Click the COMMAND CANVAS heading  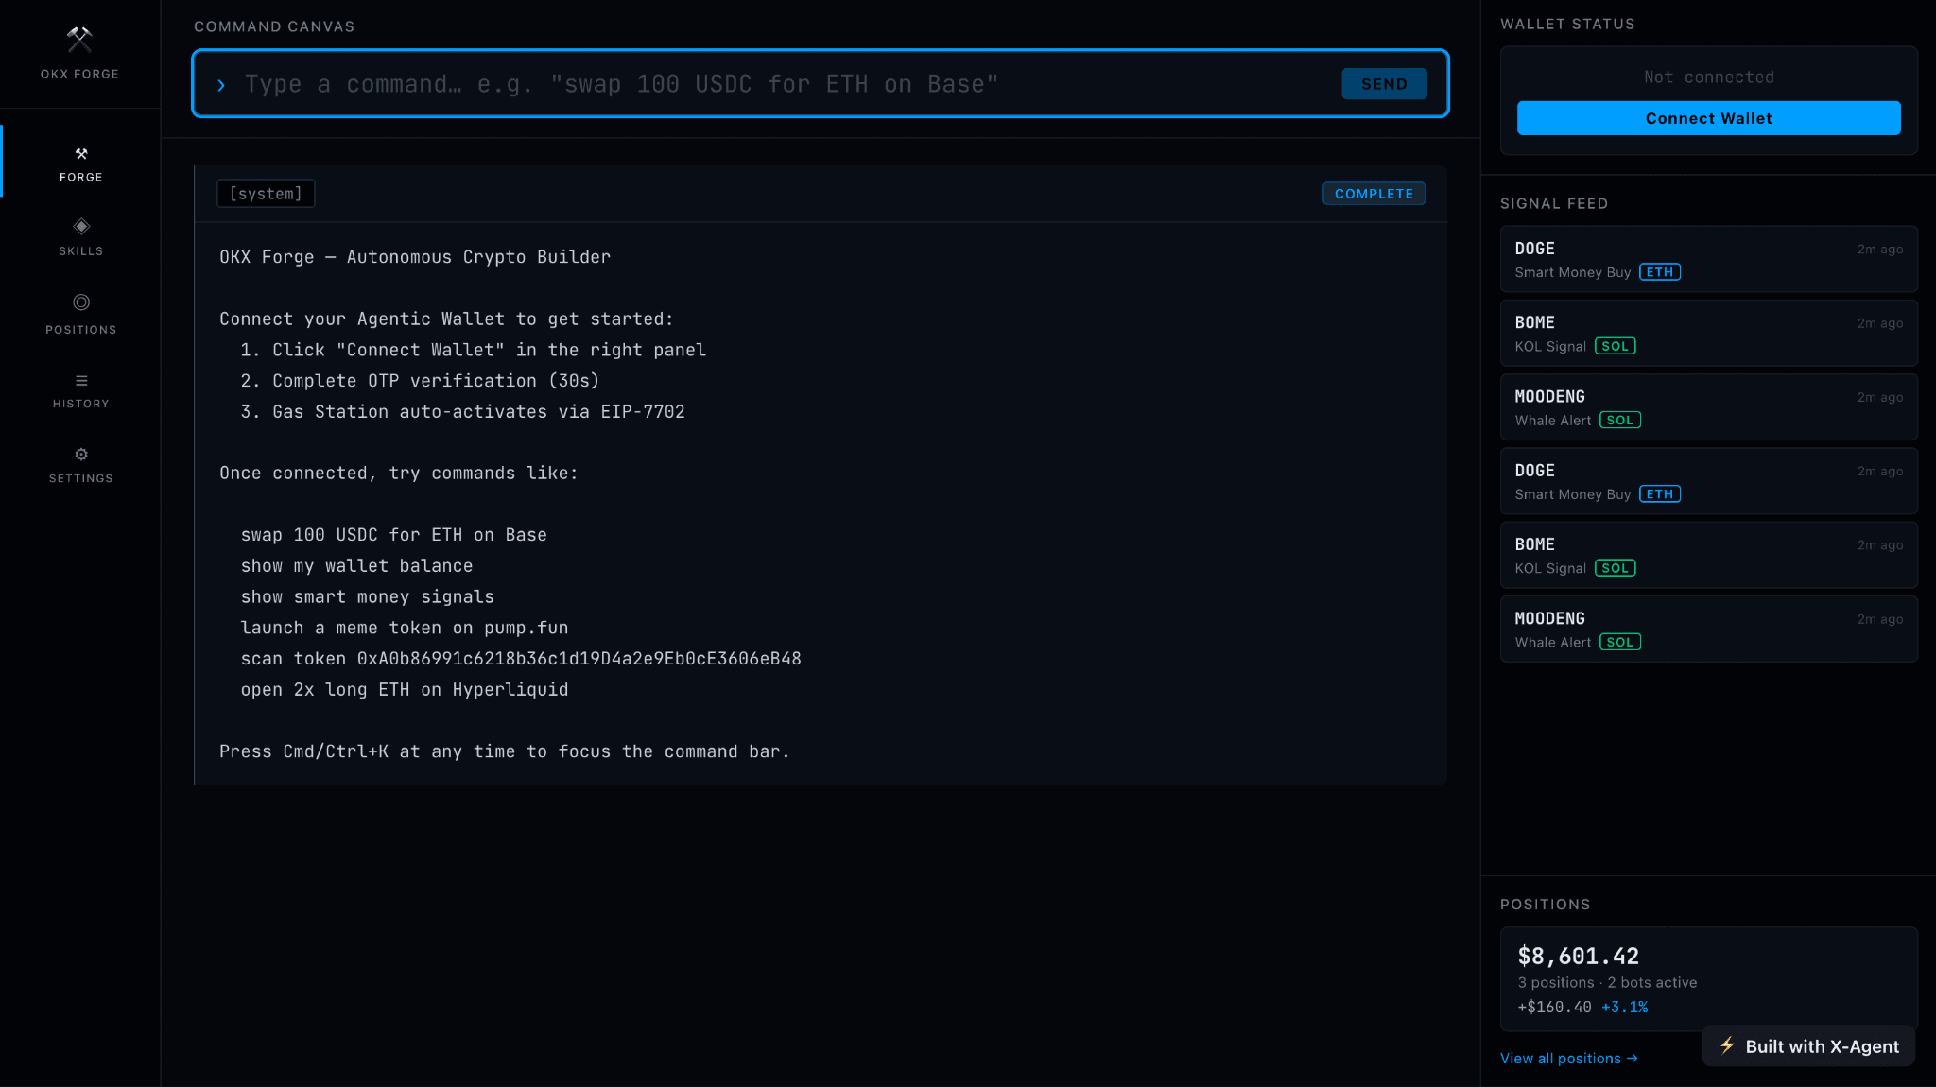pos(274,26)
